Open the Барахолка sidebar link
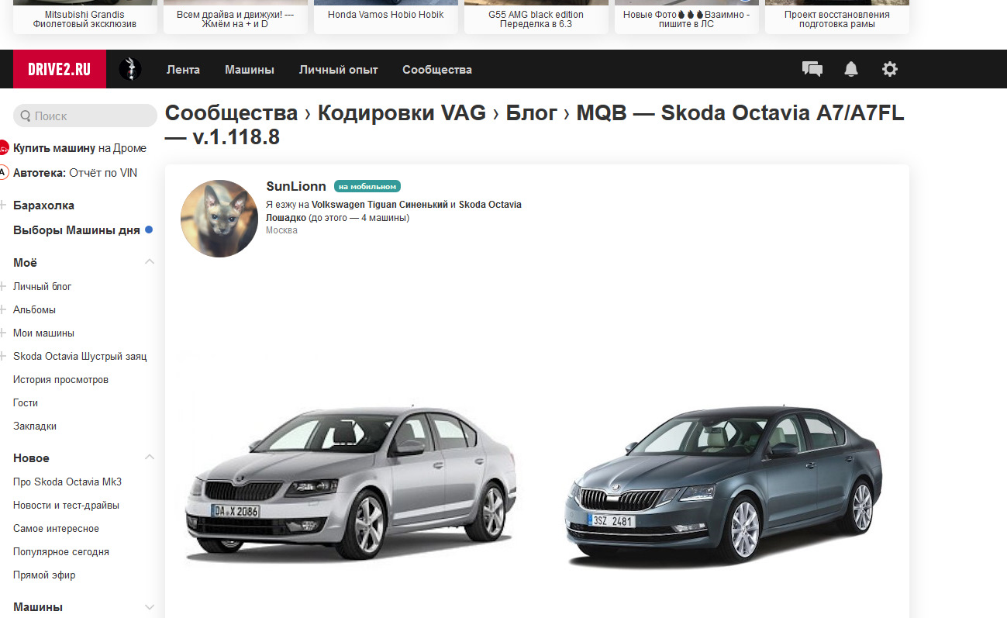Screen dimensions: 1007x618 click(x=43, y=205)
